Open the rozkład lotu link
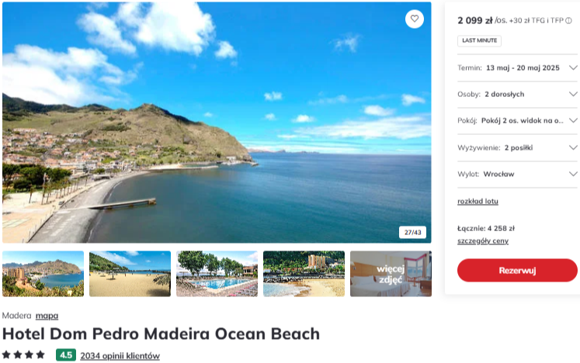Viewport: 580px width, 363px height. (478, 201)
